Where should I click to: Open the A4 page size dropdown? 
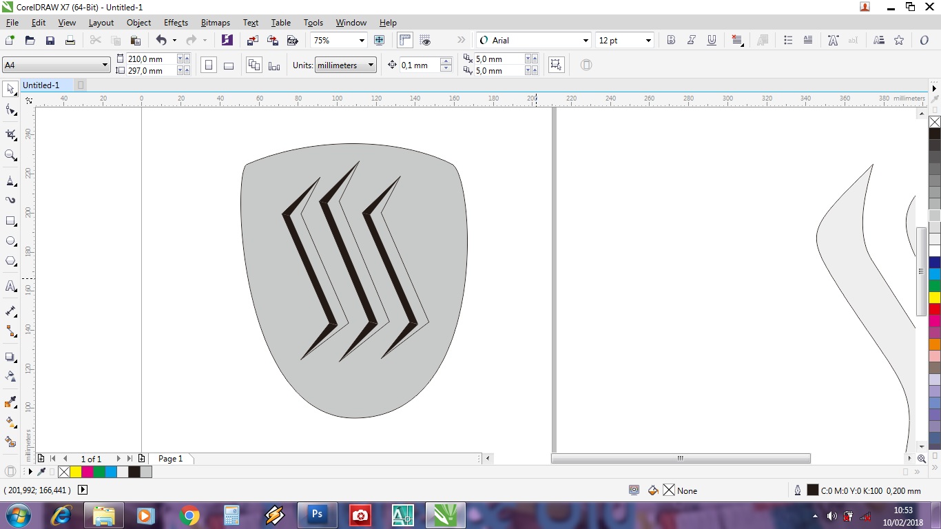coord(105,65)
